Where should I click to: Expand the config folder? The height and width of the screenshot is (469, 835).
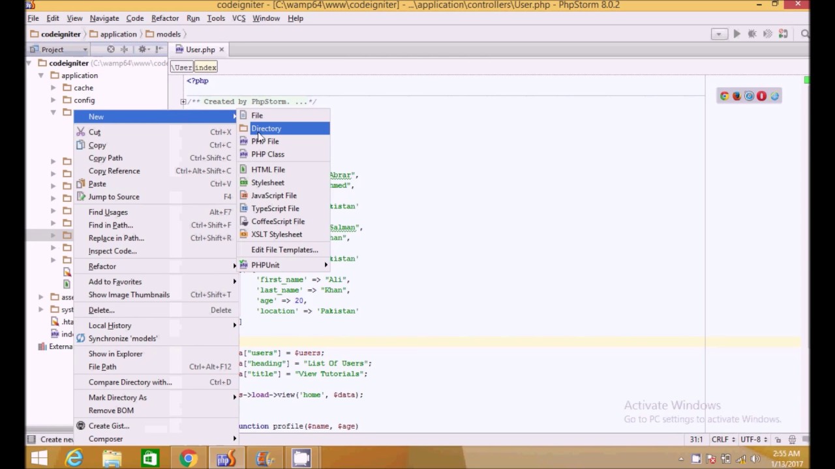(53, 100)
